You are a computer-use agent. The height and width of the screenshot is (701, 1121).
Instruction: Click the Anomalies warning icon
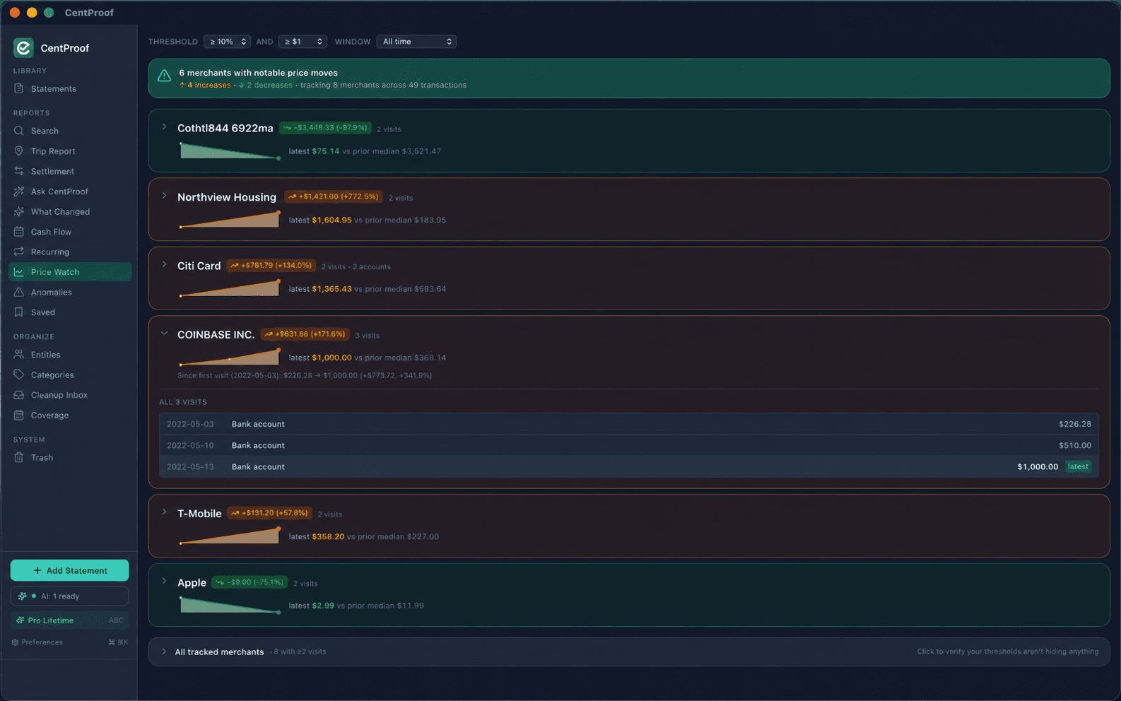click(x=19, y=292)
